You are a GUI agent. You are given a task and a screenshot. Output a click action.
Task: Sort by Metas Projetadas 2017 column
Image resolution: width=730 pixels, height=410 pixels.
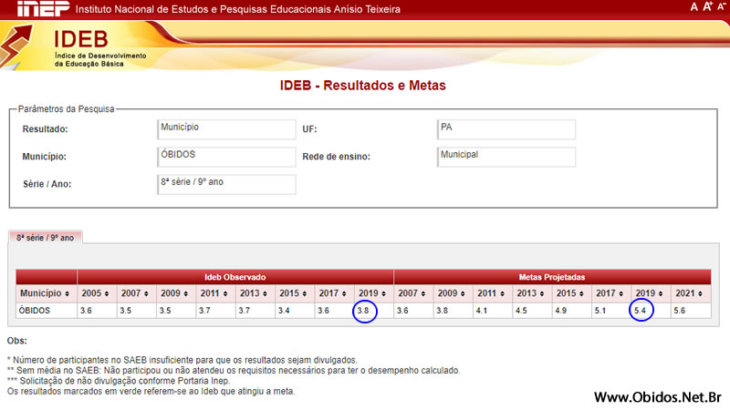pos(611,293)
